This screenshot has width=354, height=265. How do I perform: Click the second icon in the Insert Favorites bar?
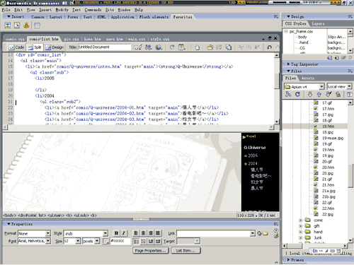click(x=17, y=25)
